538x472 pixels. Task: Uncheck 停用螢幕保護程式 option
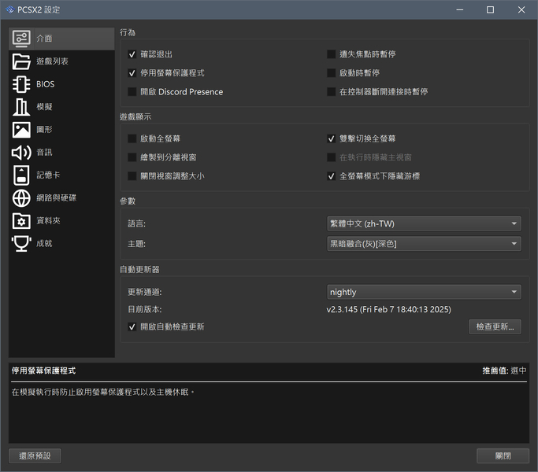click(x=132, y=73)
